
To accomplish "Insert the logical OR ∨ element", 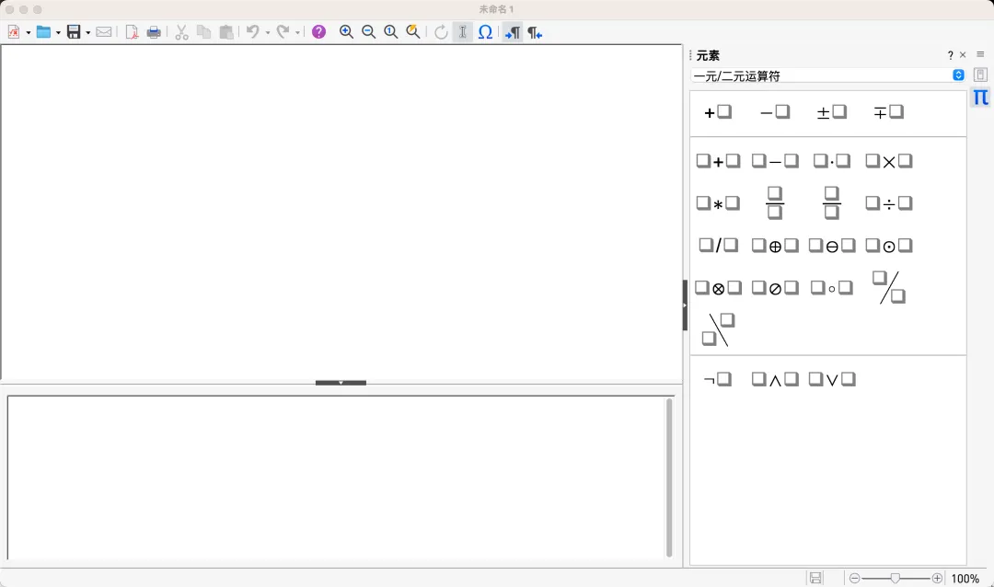I will (x=832, y=379).
